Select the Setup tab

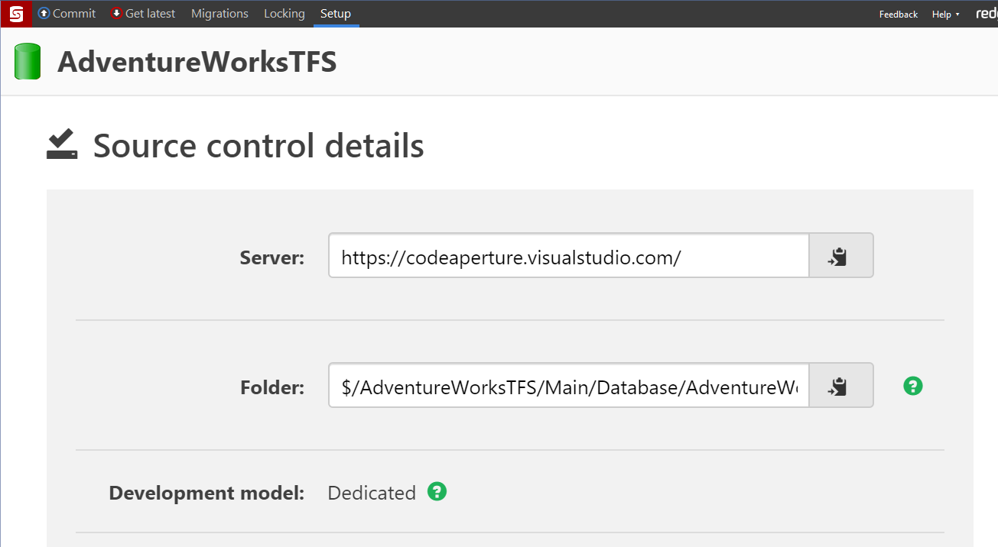(x=336, y=14)
